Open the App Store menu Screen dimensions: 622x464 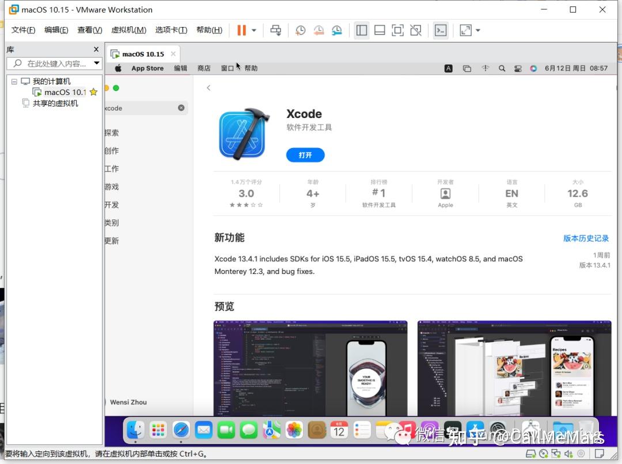click(x=147, y=68)
